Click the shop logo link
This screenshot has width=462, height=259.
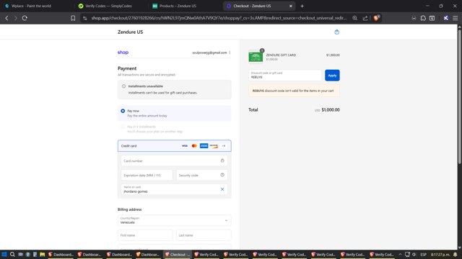pos(123,53)
